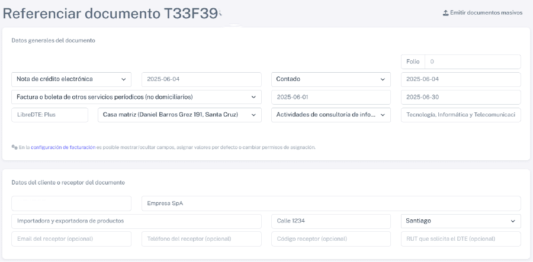Click the Folio number input field
This screenshot has height=262, width=533.
click(473, 62)
